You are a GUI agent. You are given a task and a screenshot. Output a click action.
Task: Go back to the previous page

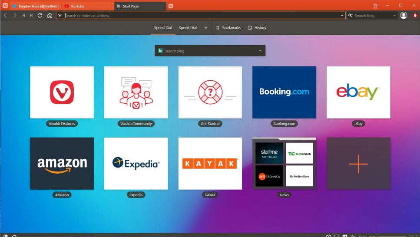click(x=5, y=16)
